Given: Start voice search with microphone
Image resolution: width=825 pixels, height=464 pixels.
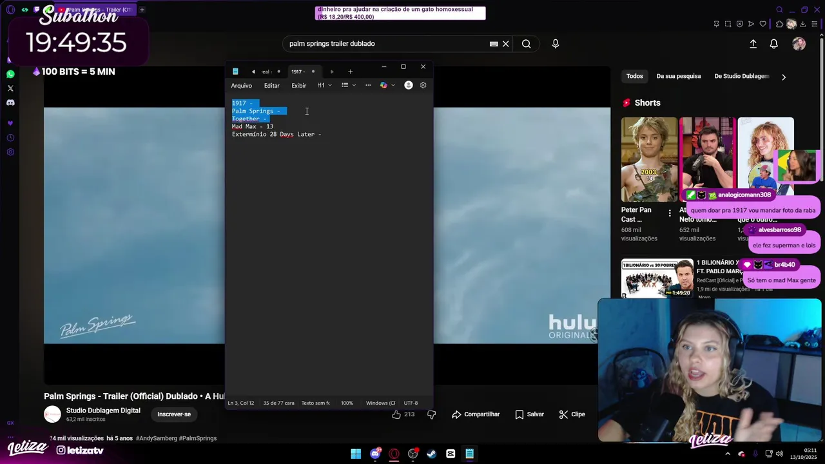Looking at the screenshot, I should [x=556, y=44].
